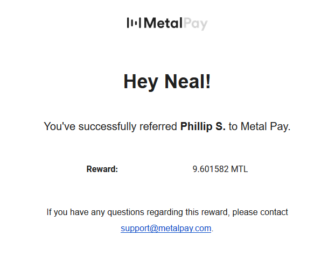The width and height of the screenshot is (328, 257).
Task: Click You've at start of message
Action: click(60, 126)
